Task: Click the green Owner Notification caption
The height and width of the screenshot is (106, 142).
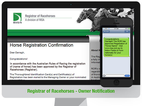Action: [x=71, y=91]
